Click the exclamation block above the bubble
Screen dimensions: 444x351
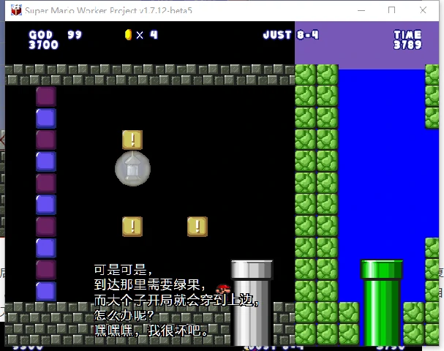tap(132, 140)
